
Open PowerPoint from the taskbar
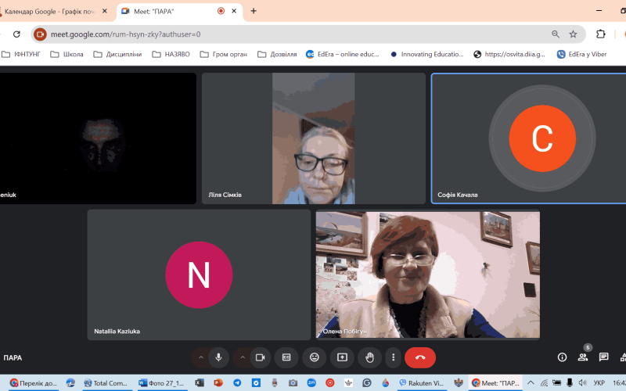click(x=218, y=383)
